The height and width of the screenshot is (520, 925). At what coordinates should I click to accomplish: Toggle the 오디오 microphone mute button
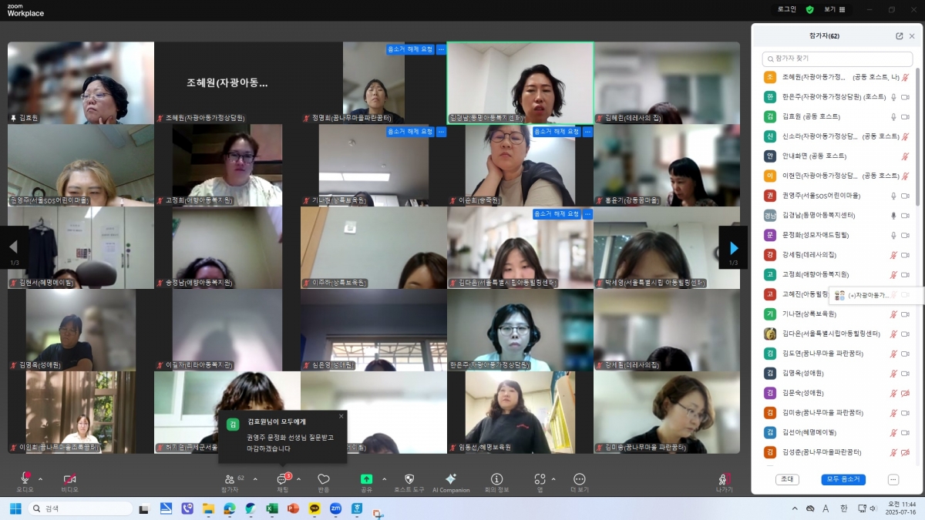coord(25,479)
